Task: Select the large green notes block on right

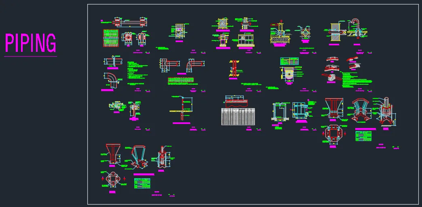Action: pyautogui.click(x=356, y=80)
